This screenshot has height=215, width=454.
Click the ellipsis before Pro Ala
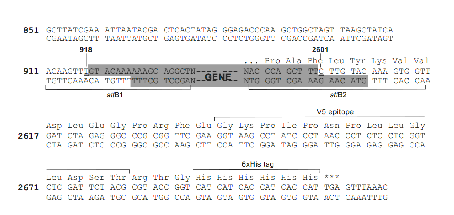click(x=251, y=61)
